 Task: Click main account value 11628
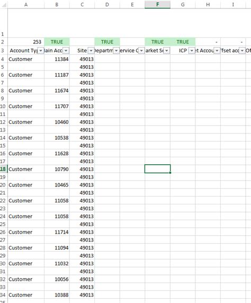pos(61,154)
